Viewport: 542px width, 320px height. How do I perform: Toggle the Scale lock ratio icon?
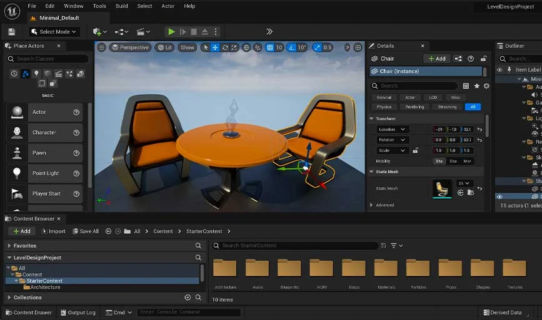(x=416, y=150)
